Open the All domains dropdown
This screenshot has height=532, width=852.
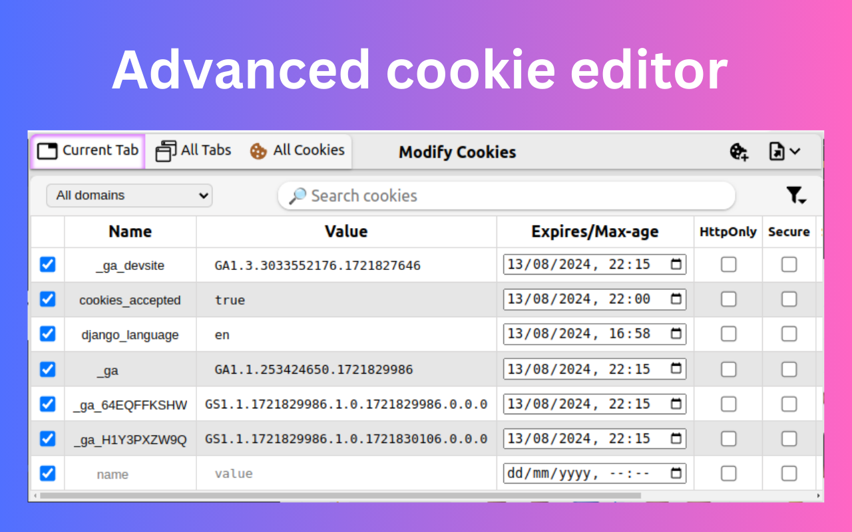pos(128,195)
